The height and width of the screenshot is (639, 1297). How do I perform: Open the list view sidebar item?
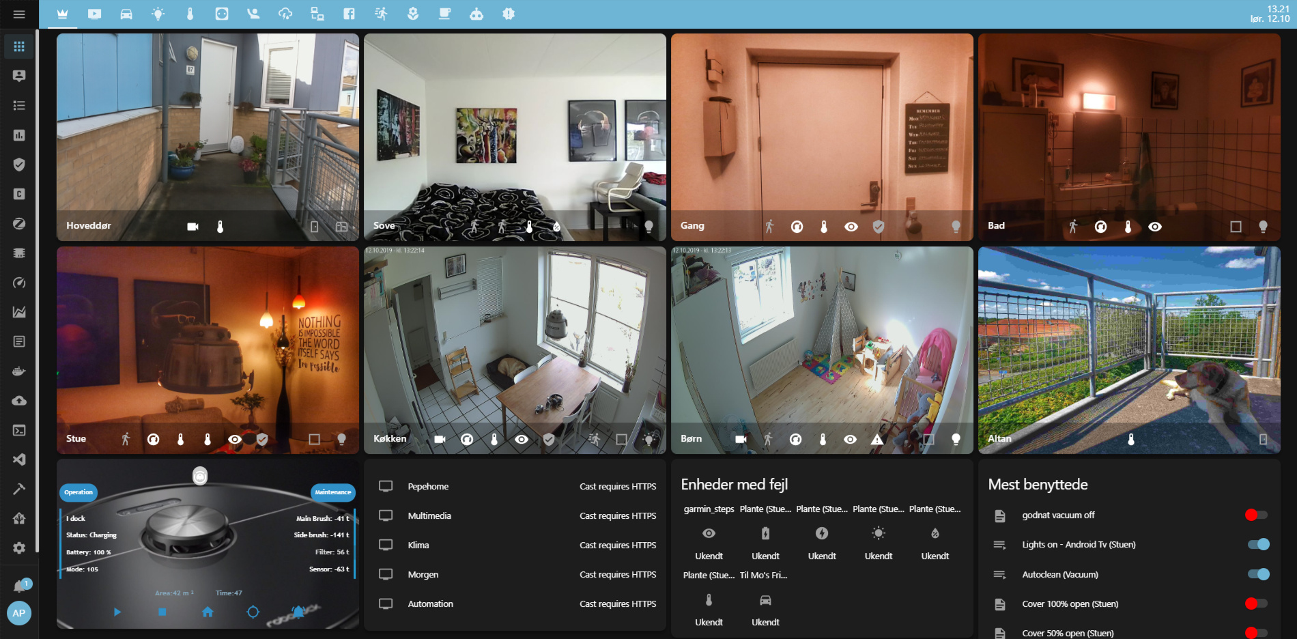[x=19, y=105]
